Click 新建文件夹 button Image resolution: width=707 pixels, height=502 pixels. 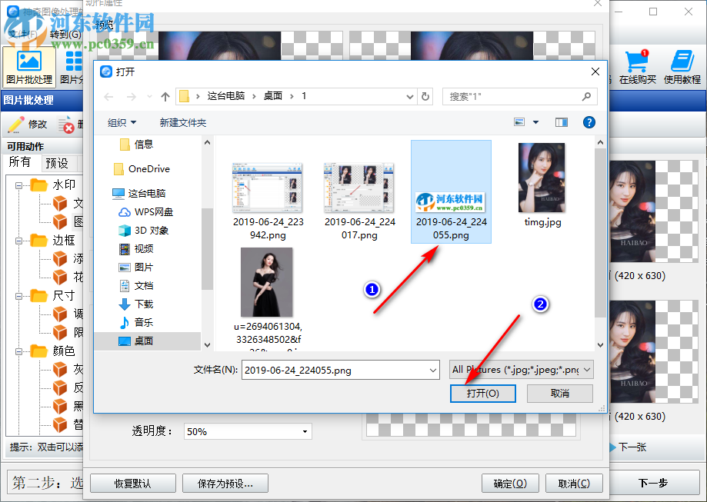coord(182,122)
